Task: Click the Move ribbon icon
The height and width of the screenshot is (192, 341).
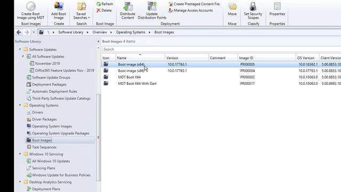Action: 232,7
